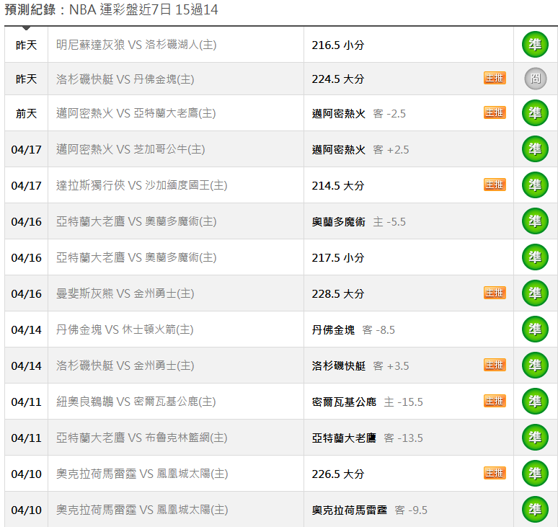This screenshot has height=527, width=558.
Task: Open matchup 洛杉磯快艇 VS 丹佛金塊(主)
Action: click(125, 79)
